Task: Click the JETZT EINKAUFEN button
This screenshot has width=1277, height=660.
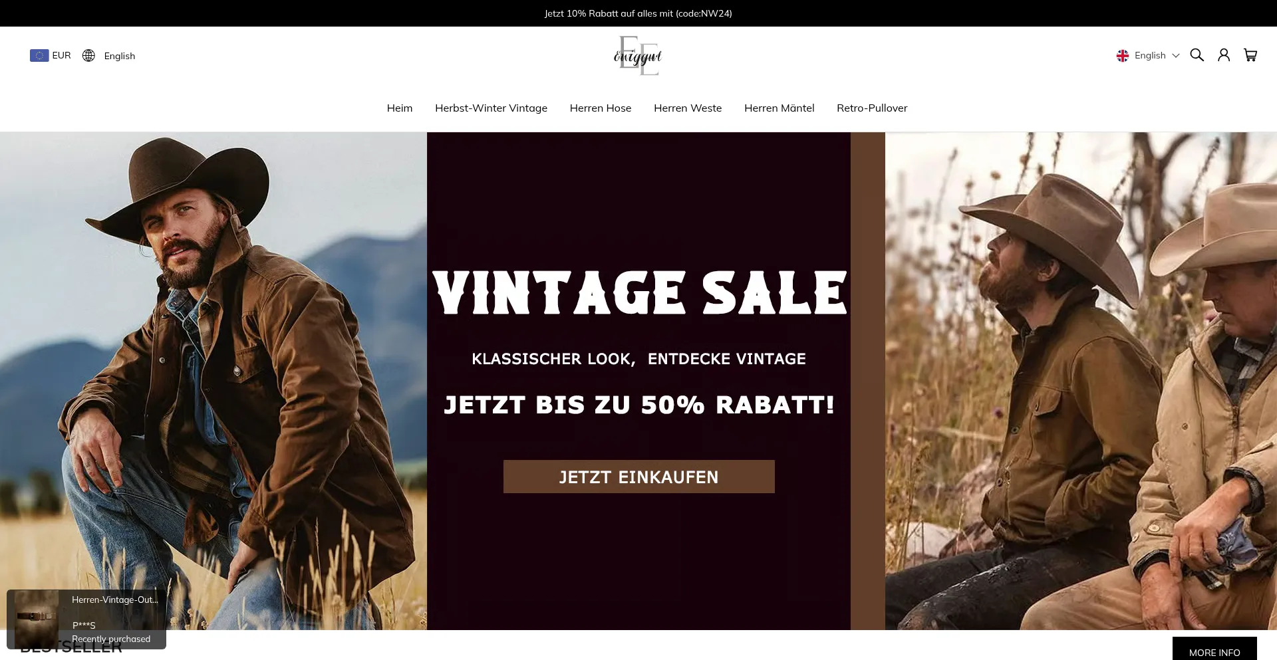Action: [638, 477]
